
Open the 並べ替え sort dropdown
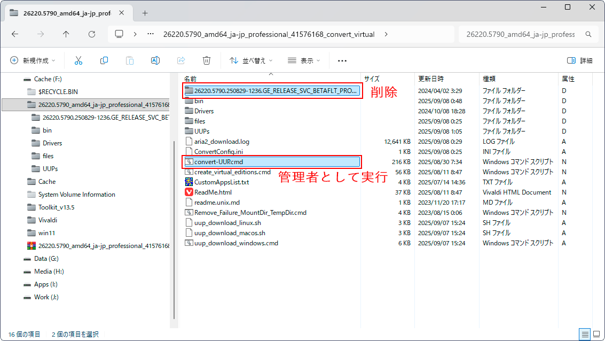click(x=251, y=60)
